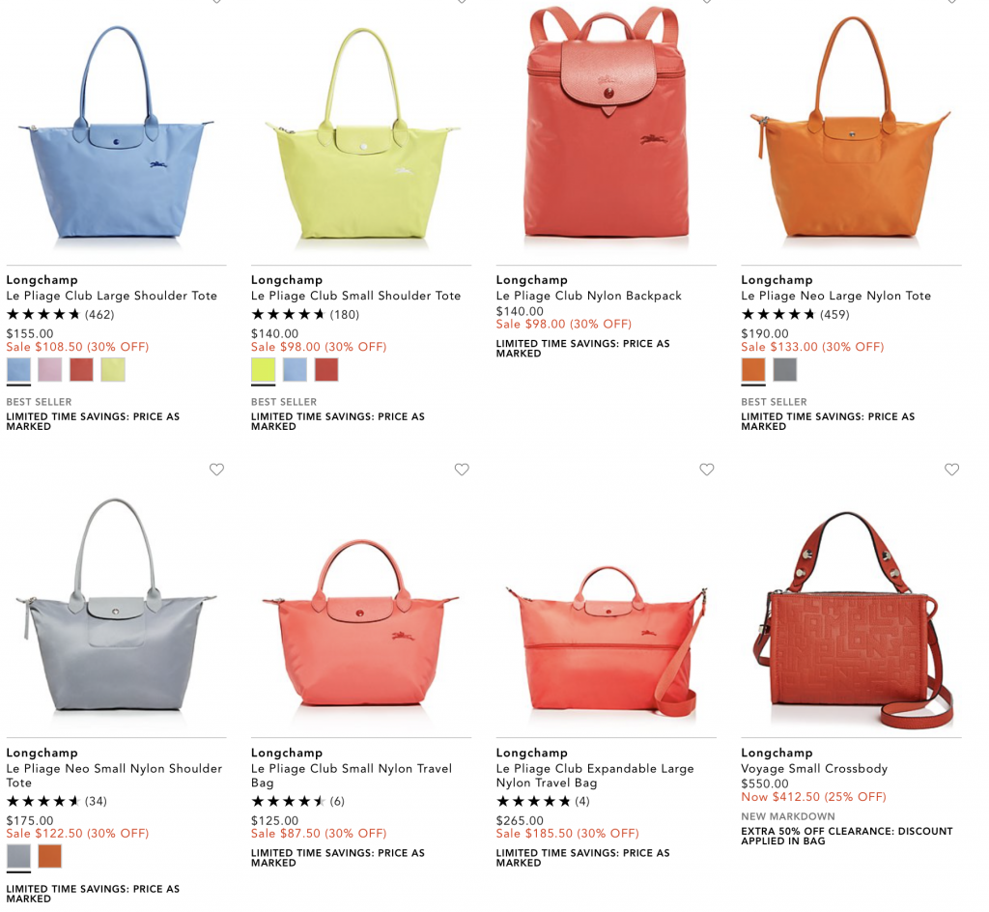Screen dimensions: 989x912
Task: Favorite the Le Pliage Neo Small Nylon Shoulder Tote heart
Action: pyautogui.click(x=216, y=470)
